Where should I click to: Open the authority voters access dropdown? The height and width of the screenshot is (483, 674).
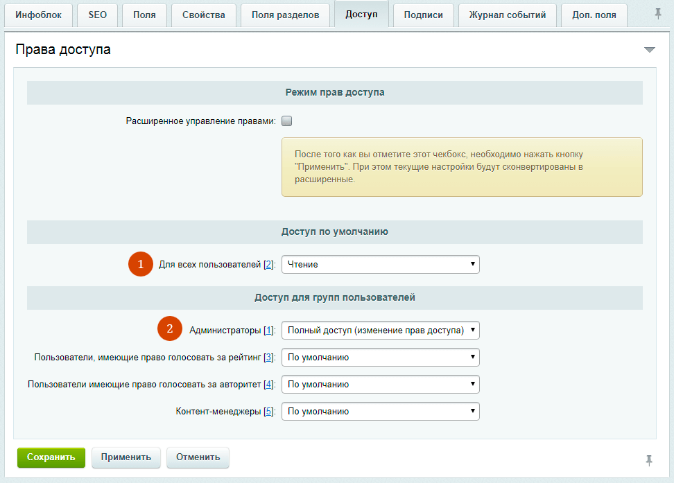coord(380,384)
